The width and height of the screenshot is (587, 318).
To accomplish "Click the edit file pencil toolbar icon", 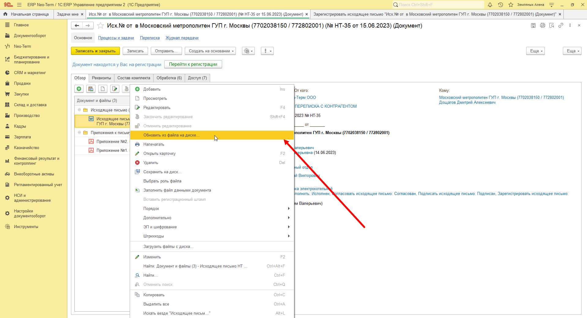I will (115, 89).
